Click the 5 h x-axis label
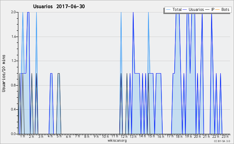234x144 pixels. (59, 136)
